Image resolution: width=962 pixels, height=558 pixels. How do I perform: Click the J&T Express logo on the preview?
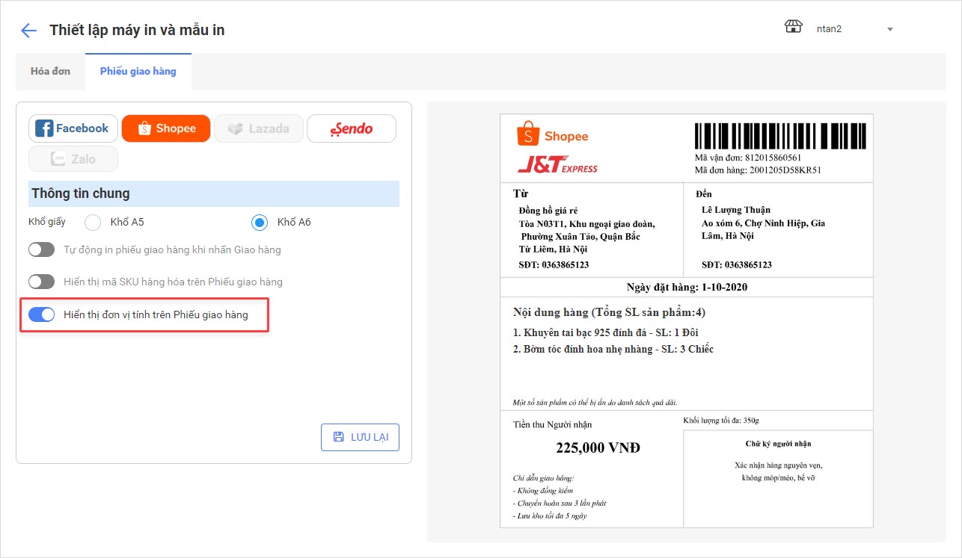click(x=557, y=164)
